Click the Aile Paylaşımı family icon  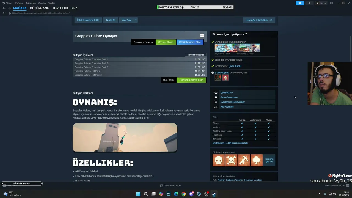(216, 107)
